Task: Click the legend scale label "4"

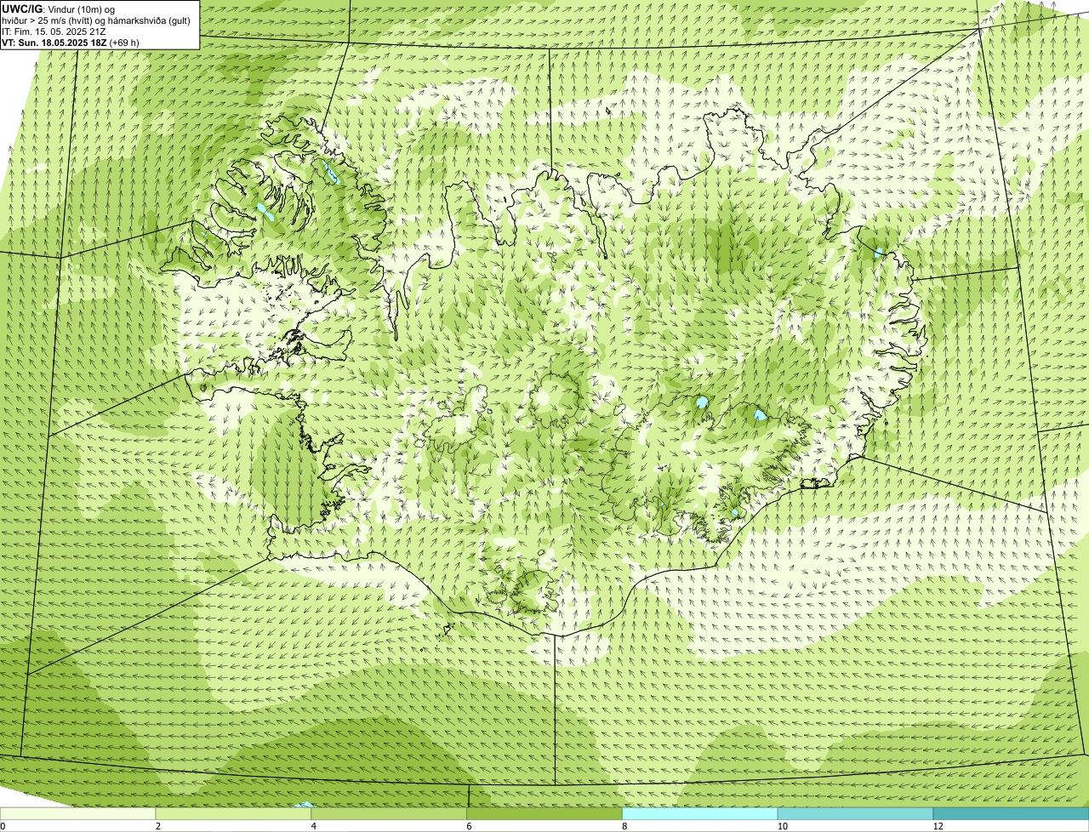Action: [313, 826]
